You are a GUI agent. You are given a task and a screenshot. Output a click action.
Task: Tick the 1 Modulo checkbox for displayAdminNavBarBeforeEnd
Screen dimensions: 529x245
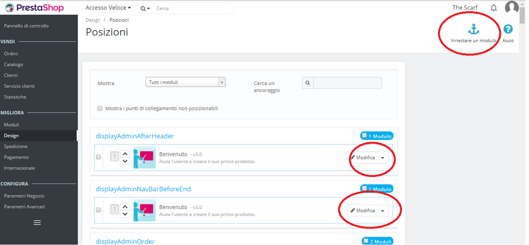(364, 189)
